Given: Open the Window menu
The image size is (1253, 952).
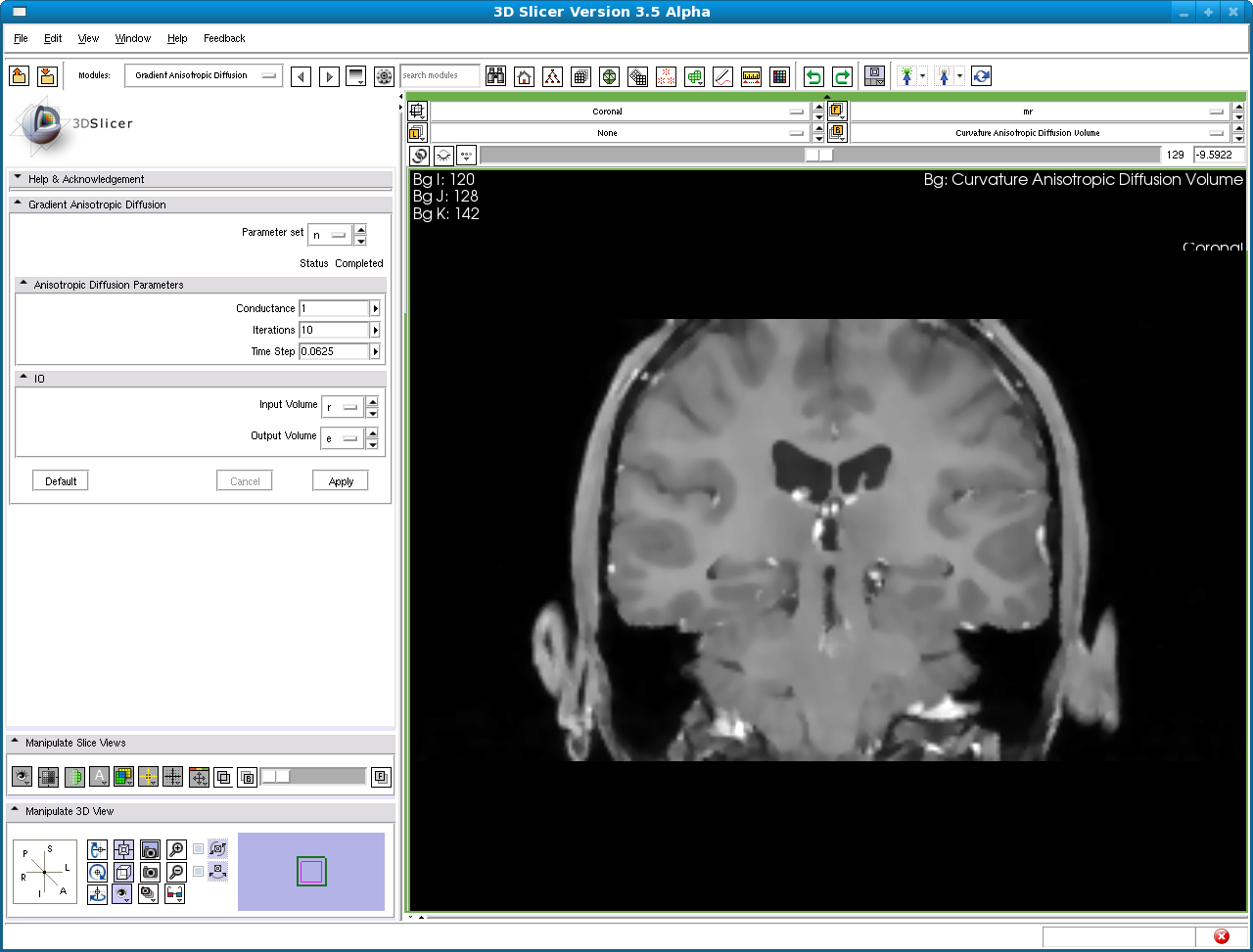Looking at the screenshot, I should point(133,38).
